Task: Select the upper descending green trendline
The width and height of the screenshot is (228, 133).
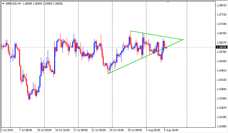Action: tap(157, 35)
